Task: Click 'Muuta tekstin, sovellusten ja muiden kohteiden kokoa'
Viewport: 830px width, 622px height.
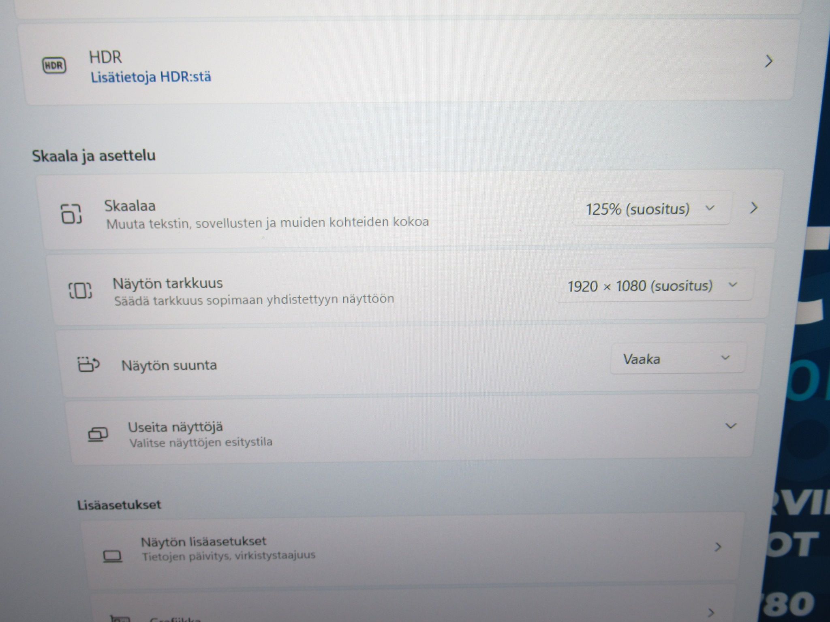Action: (x=267, y=223)
